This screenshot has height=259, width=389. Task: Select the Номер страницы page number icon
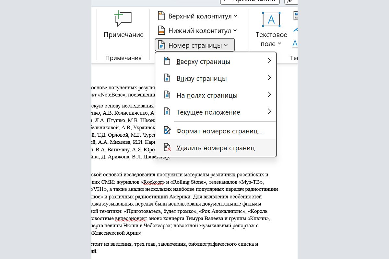coord(161,45)
